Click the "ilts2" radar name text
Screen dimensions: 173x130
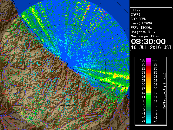pyautogui.click(x=136, y=10)
